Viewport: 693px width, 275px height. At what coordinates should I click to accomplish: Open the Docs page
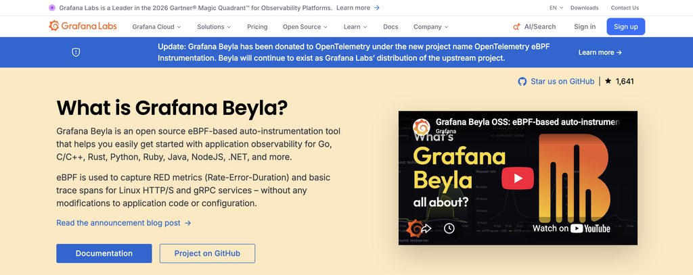(390, 26)
